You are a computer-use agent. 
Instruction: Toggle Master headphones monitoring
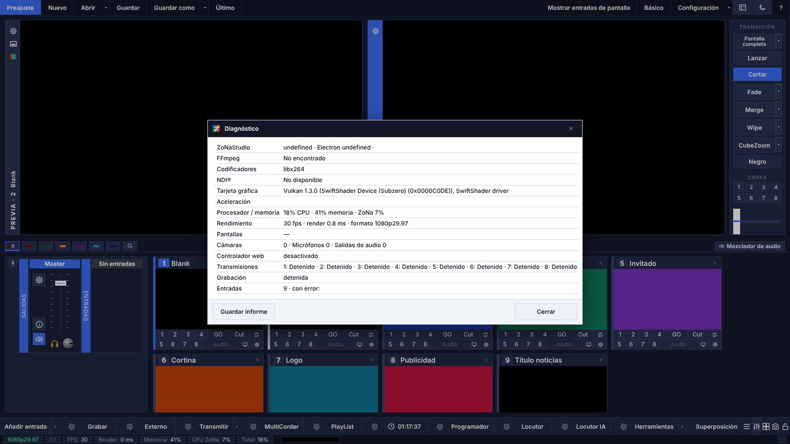pyautogui.click(x=54, y=344)
